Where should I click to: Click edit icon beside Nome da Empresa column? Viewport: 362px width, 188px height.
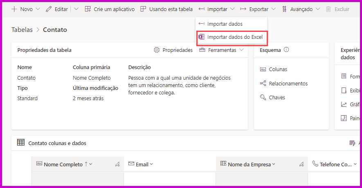pos(301,164)
